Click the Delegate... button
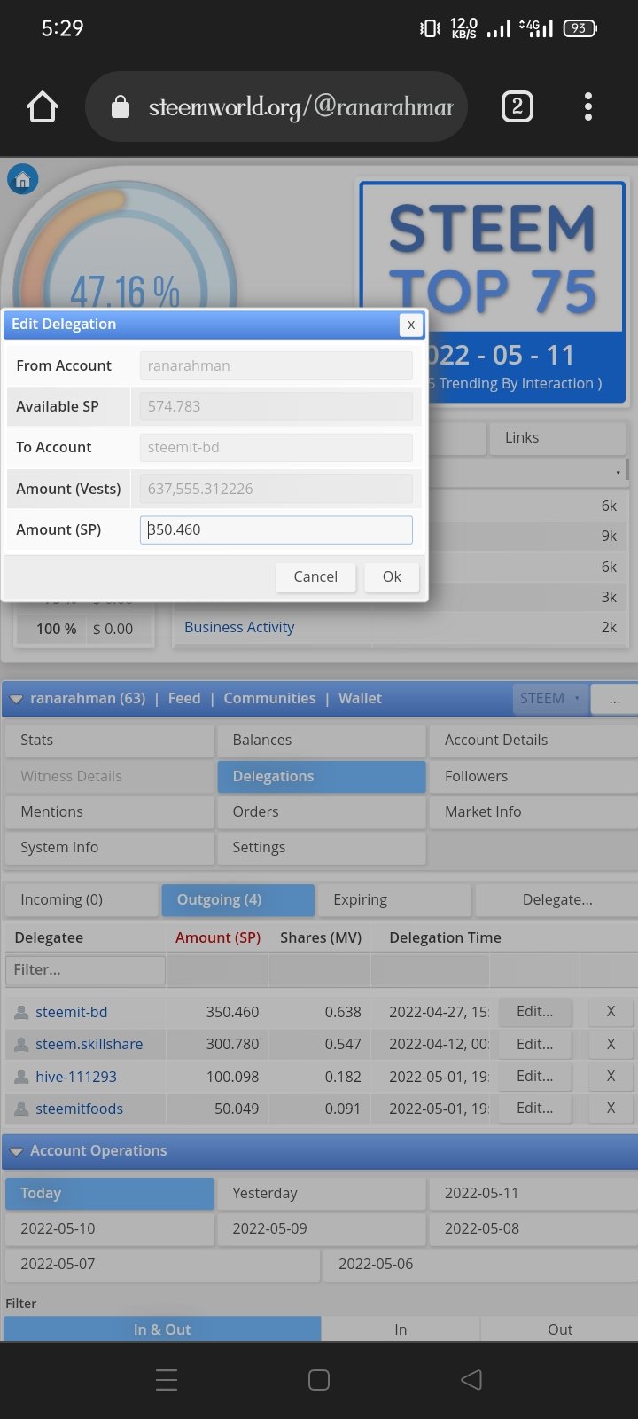The width and height of the screenshot is (638, 1419). click(556, 899)
